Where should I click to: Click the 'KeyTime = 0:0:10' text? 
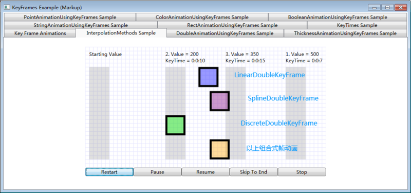click(185, 61)
